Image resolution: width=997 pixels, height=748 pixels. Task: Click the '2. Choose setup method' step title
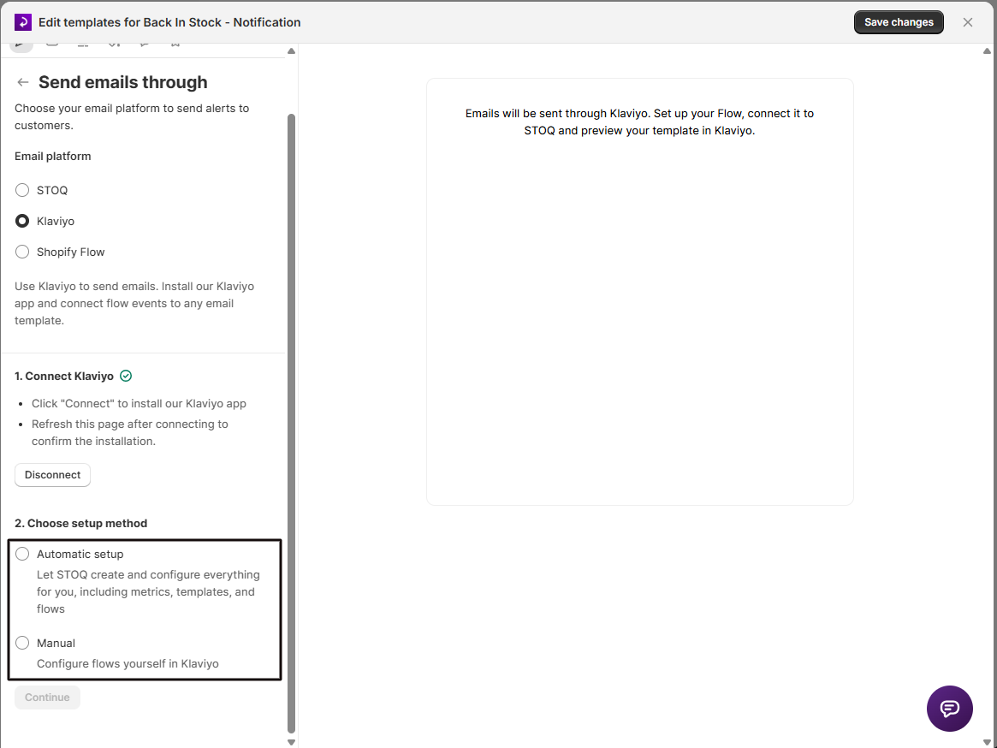[x=80, y=524]
